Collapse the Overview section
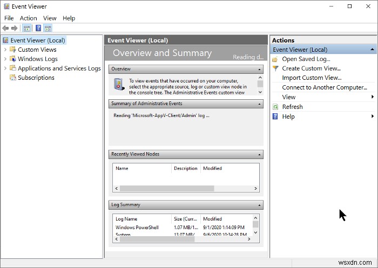 click(x=260, y=69)
